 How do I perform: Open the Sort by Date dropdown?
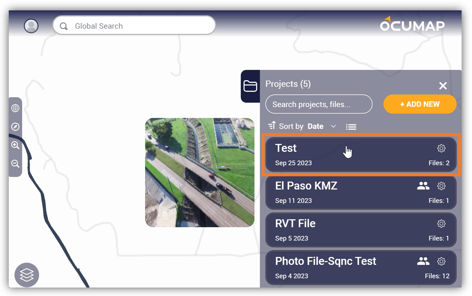click(x=324, y=126)
